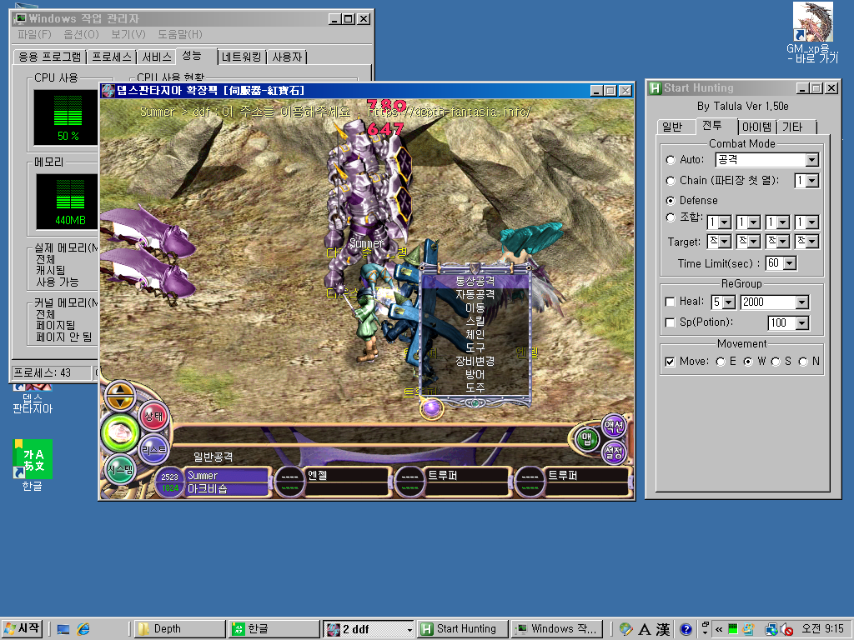854x640 pixels.
Task: Uncheck the Move checkbox
Action: 671,362
